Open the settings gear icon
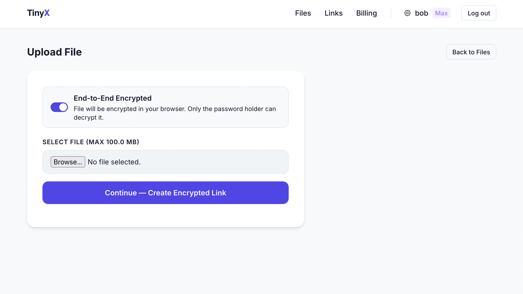Image resolution: width=523 pixels, height=294 pixels. (407, 13)
